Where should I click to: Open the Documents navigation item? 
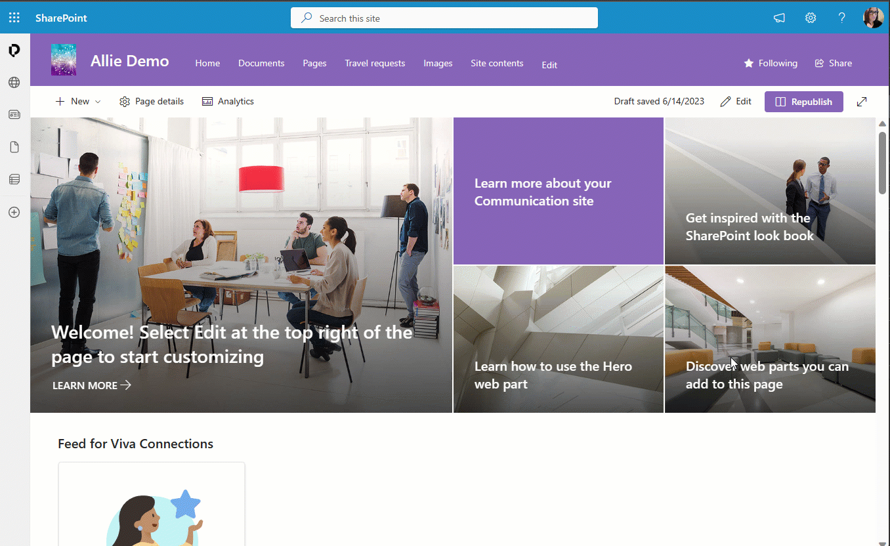pyautogui.click(x=261, y=63)
